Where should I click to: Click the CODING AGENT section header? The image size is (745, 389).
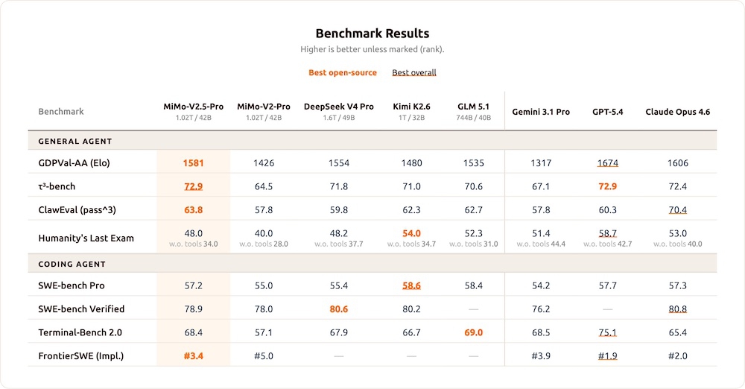[72, 264]
